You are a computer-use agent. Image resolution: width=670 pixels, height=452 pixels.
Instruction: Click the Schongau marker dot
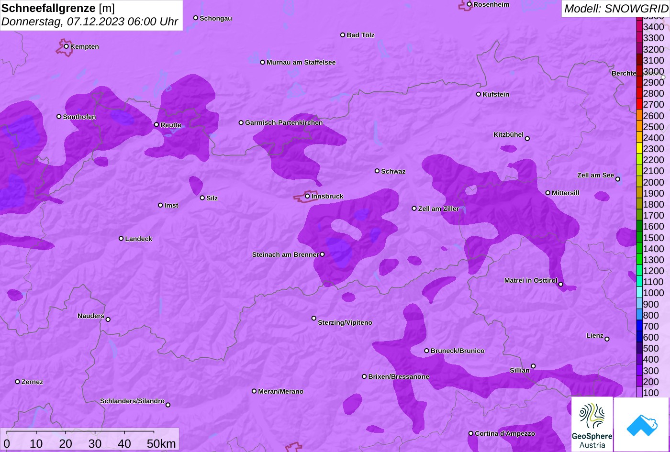196,18
